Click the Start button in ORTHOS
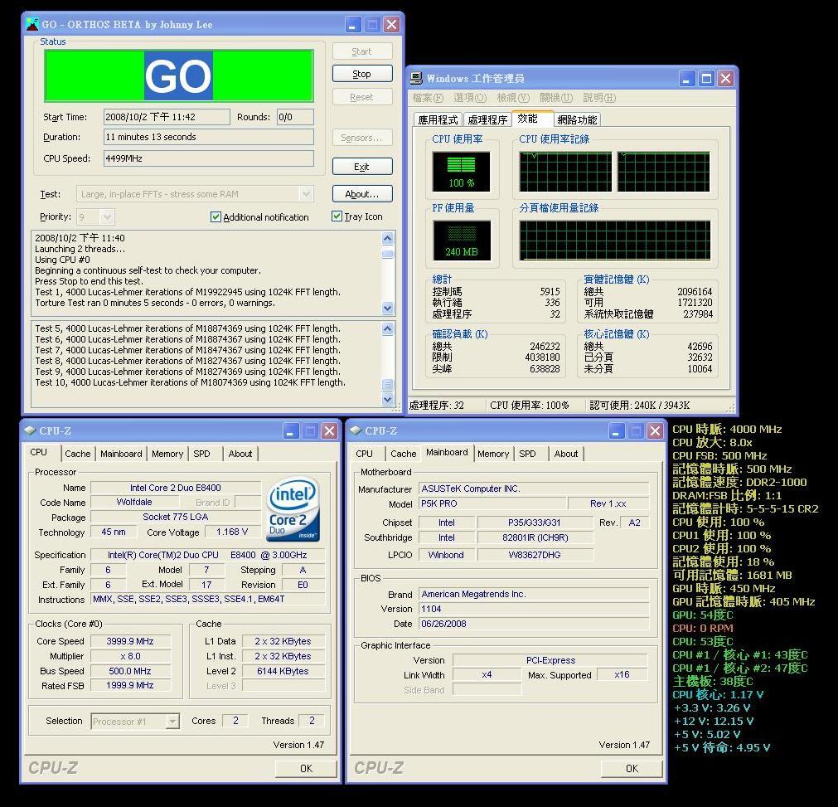838x807 pixels. (362, 51)
